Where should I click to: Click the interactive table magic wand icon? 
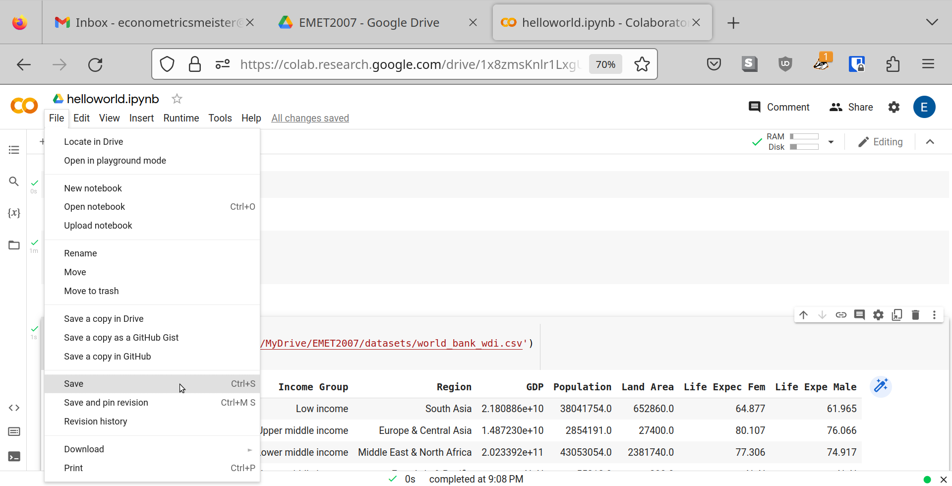881,386
